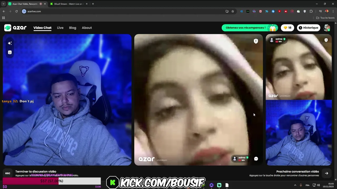Click the Terminer la discussion vidéo label

[36, 171]
